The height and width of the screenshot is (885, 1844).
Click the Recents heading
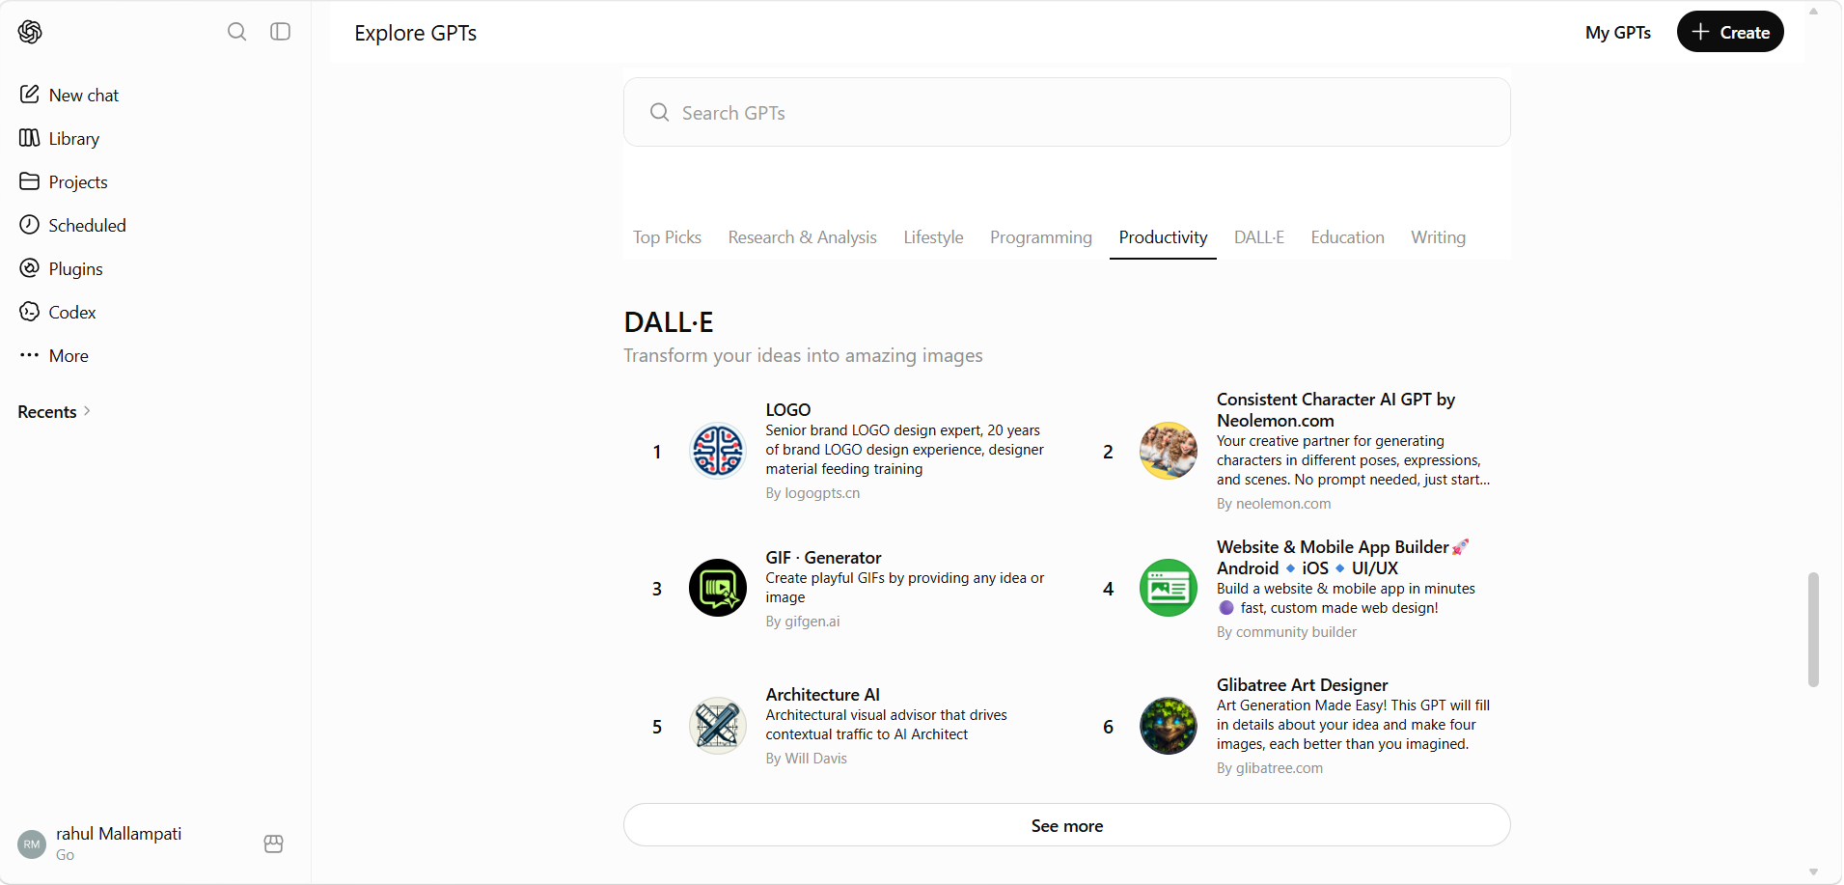click(x=47, y=412)
